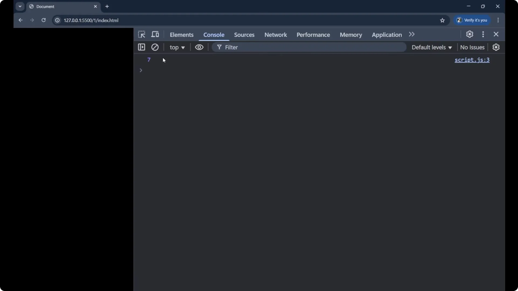
Task: Select the inspect element tool
Action: (x=141, y=34)
